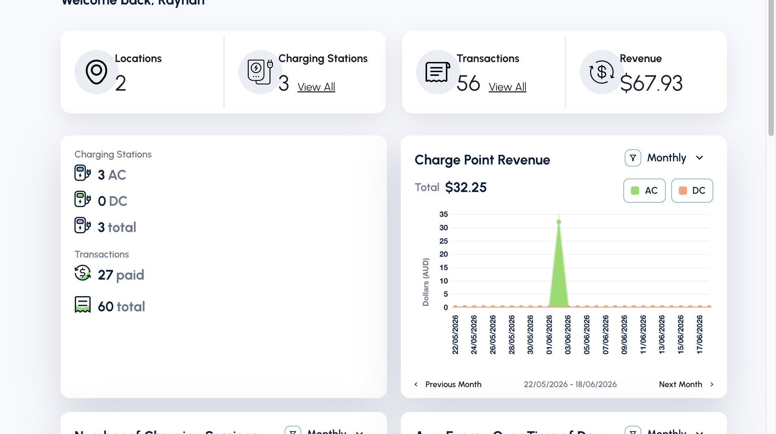Screen dimensions: 776x434
Task: Click the 60 total transactions text
Action: pos(121,306)
